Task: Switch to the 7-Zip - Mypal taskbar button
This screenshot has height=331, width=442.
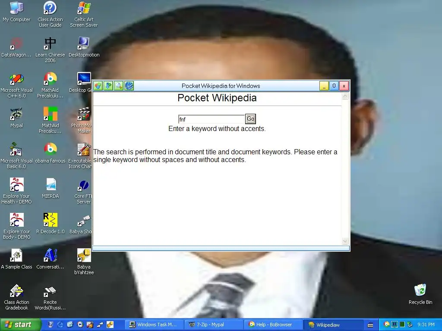Action: (214, 325)
